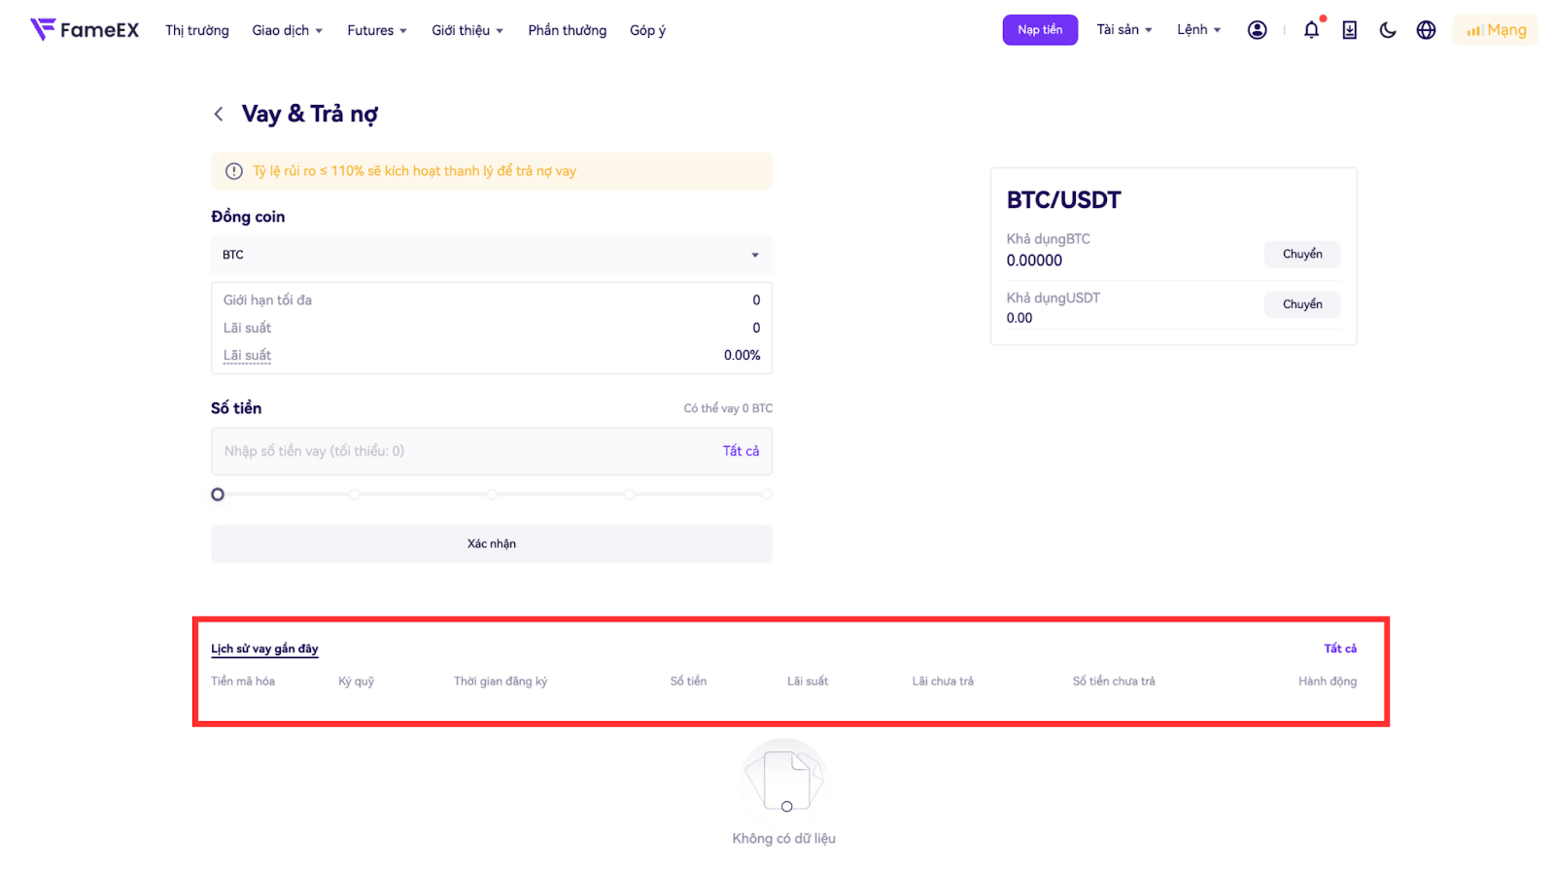
Task: Click the app download icon
Action: pyautogui.click(x=1349, y=30)
